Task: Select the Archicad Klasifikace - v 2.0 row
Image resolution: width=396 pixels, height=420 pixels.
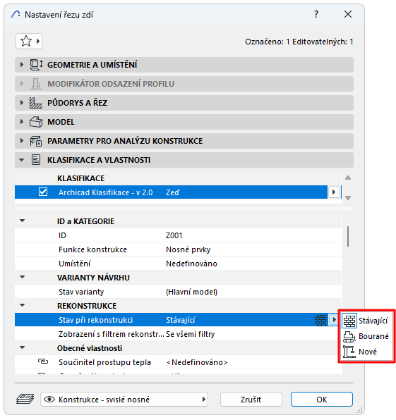Action: tap(171, 192)
